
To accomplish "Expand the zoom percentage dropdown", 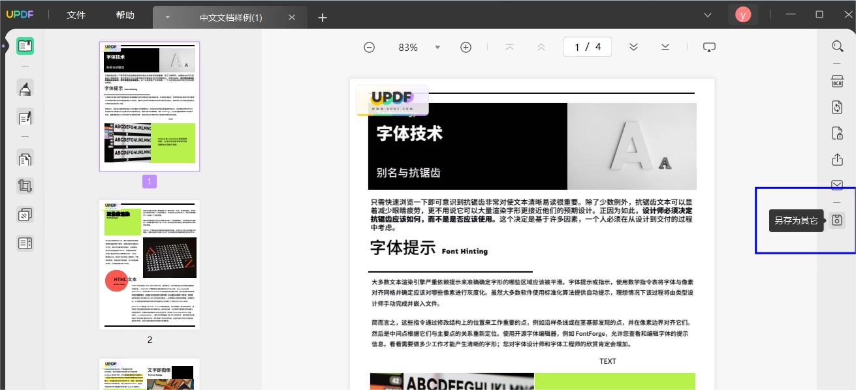I will pos(437,48).
